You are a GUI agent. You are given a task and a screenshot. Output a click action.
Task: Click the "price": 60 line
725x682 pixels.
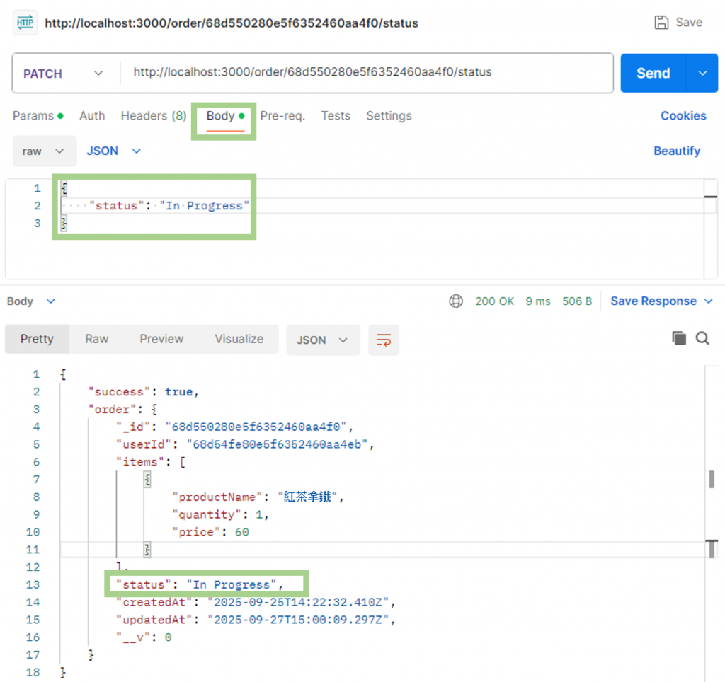pyautogui.click(x=211, y=532)
